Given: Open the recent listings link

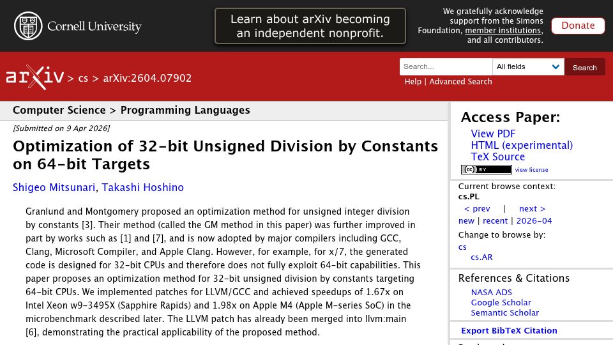Looking at the screenshot, I should pos(495,220).
